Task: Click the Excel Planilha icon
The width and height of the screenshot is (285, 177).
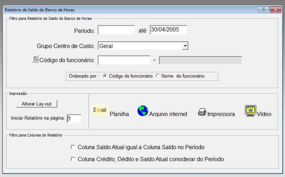Action: [100, 110]
